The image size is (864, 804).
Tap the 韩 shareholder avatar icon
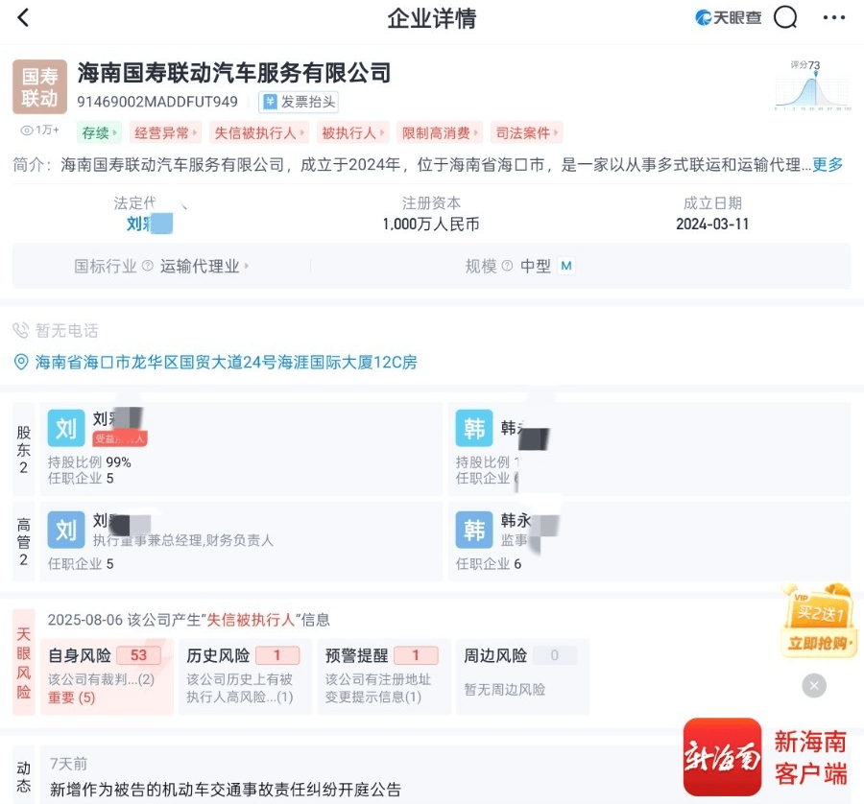[474, 429]
